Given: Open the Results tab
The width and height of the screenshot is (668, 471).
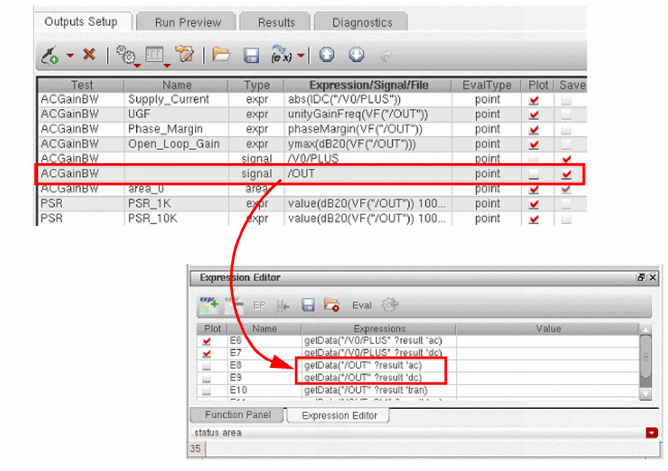Looking at the screenshot, I should click(276, 22).
